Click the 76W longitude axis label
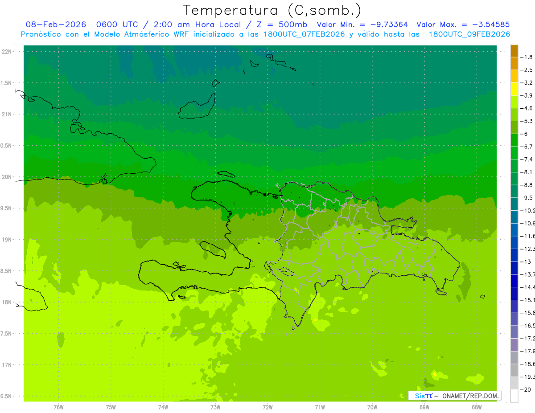Image resolution: width=535 pixels, height=413 pixels. pos(58,407)
